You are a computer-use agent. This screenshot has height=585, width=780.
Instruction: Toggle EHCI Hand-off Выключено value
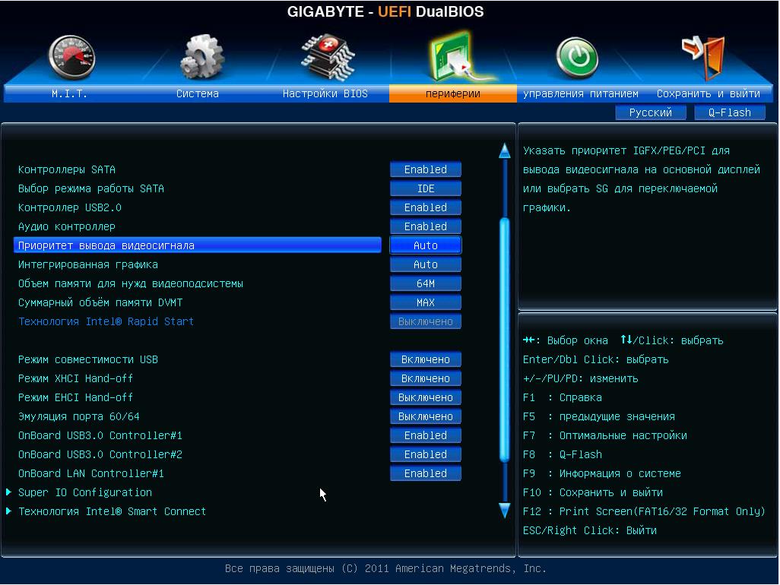[x=425, y=397]
